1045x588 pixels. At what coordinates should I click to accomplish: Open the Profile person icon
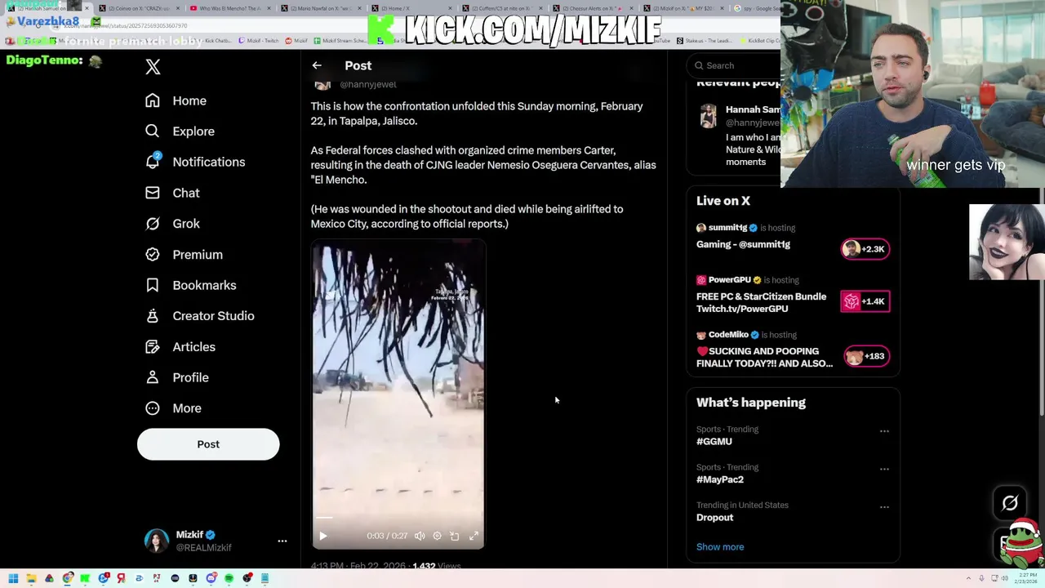(x=153, y=377)
